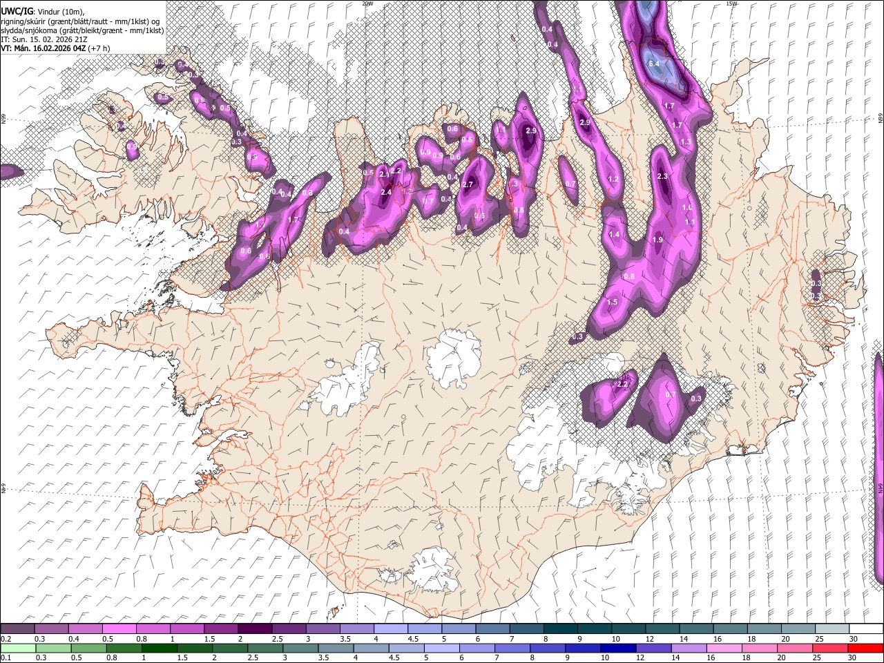Image resolution: width=884 pixels, height=663 pixels.
Task: Click the snow scale swatch between 1 and 1.5
Action: click(187, 629)
